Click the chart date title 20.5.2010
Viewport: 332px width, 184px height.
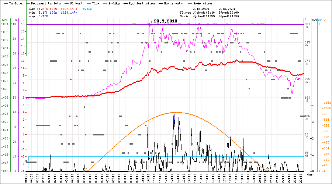(x=166, y=21)
